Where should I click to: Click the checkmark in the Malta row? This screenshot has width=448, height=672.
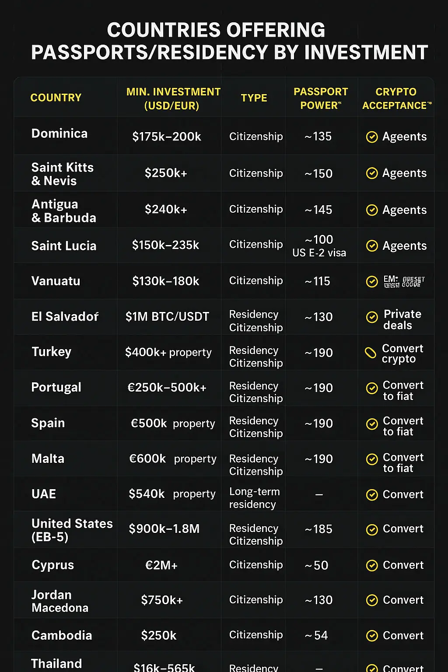[x=372, y=459]
